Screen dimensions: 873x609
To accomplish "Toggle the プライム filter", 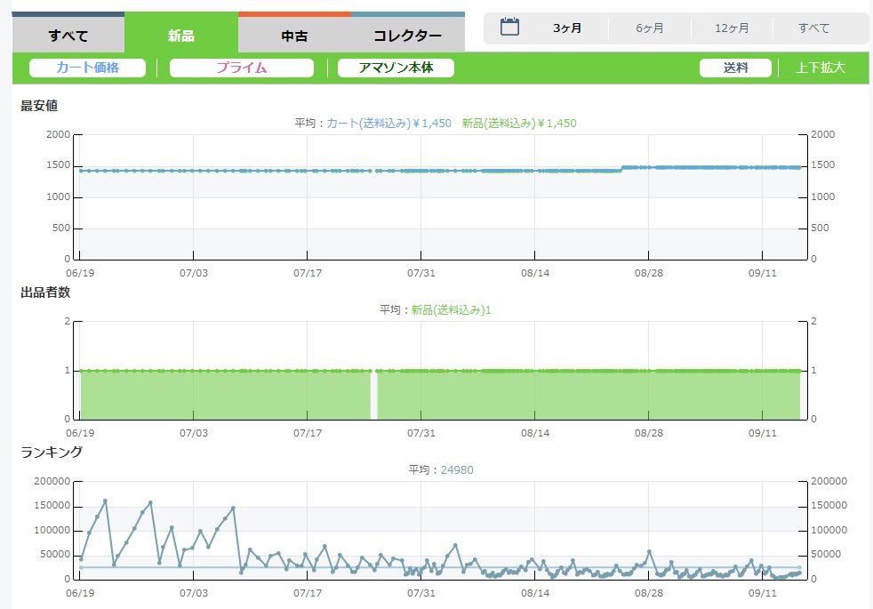I will pyautogui.click(x=242, y=68).
